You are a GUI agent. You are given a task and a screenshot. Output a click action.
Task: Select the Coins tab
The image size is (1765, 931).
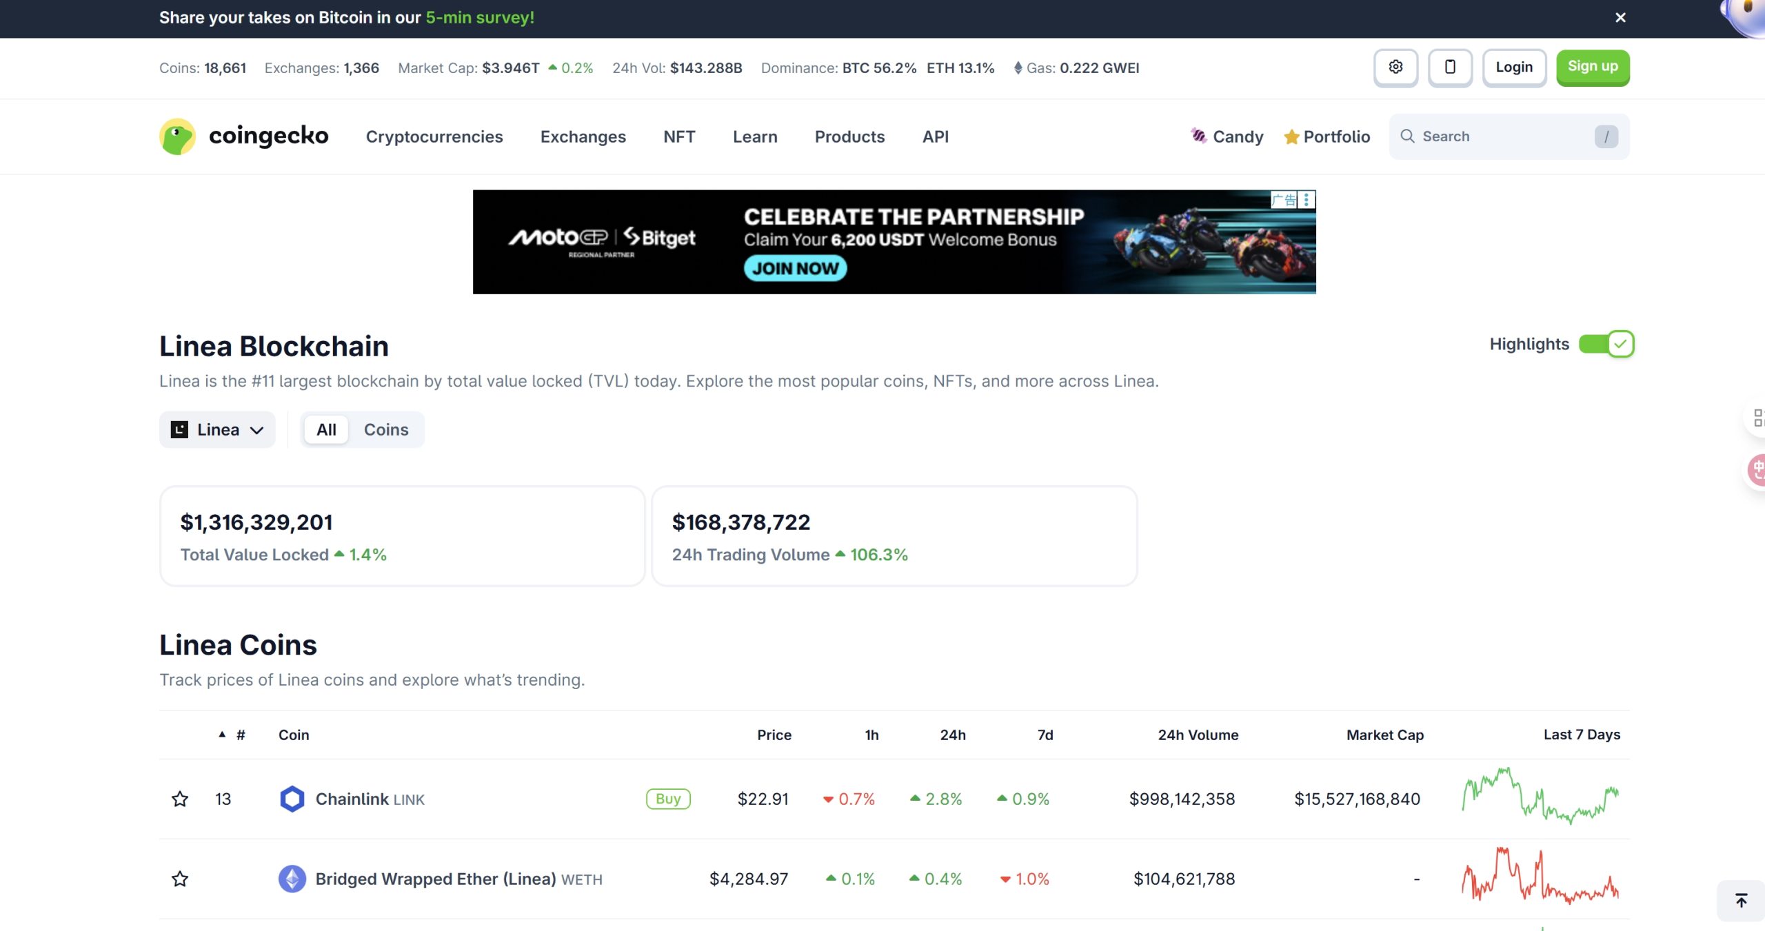coord(386,429)
